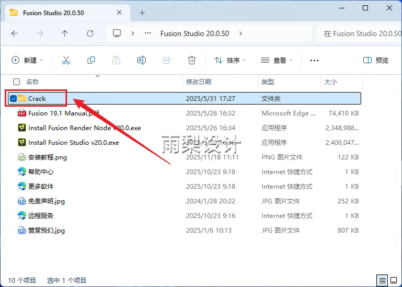Click Fusion Studio 20.0.50 breadcrumb segment
The image size is (402, 287).
[194, 33]
